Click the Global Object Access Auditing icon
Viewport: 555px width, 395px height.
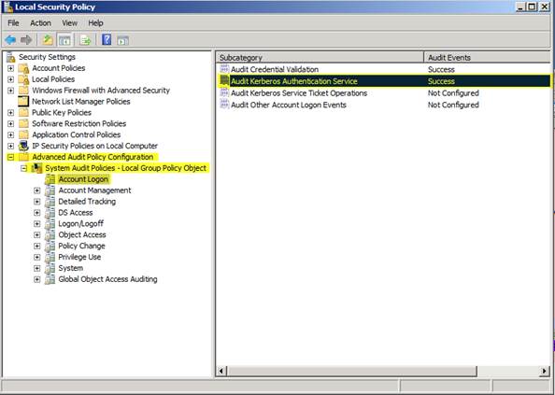50,279
